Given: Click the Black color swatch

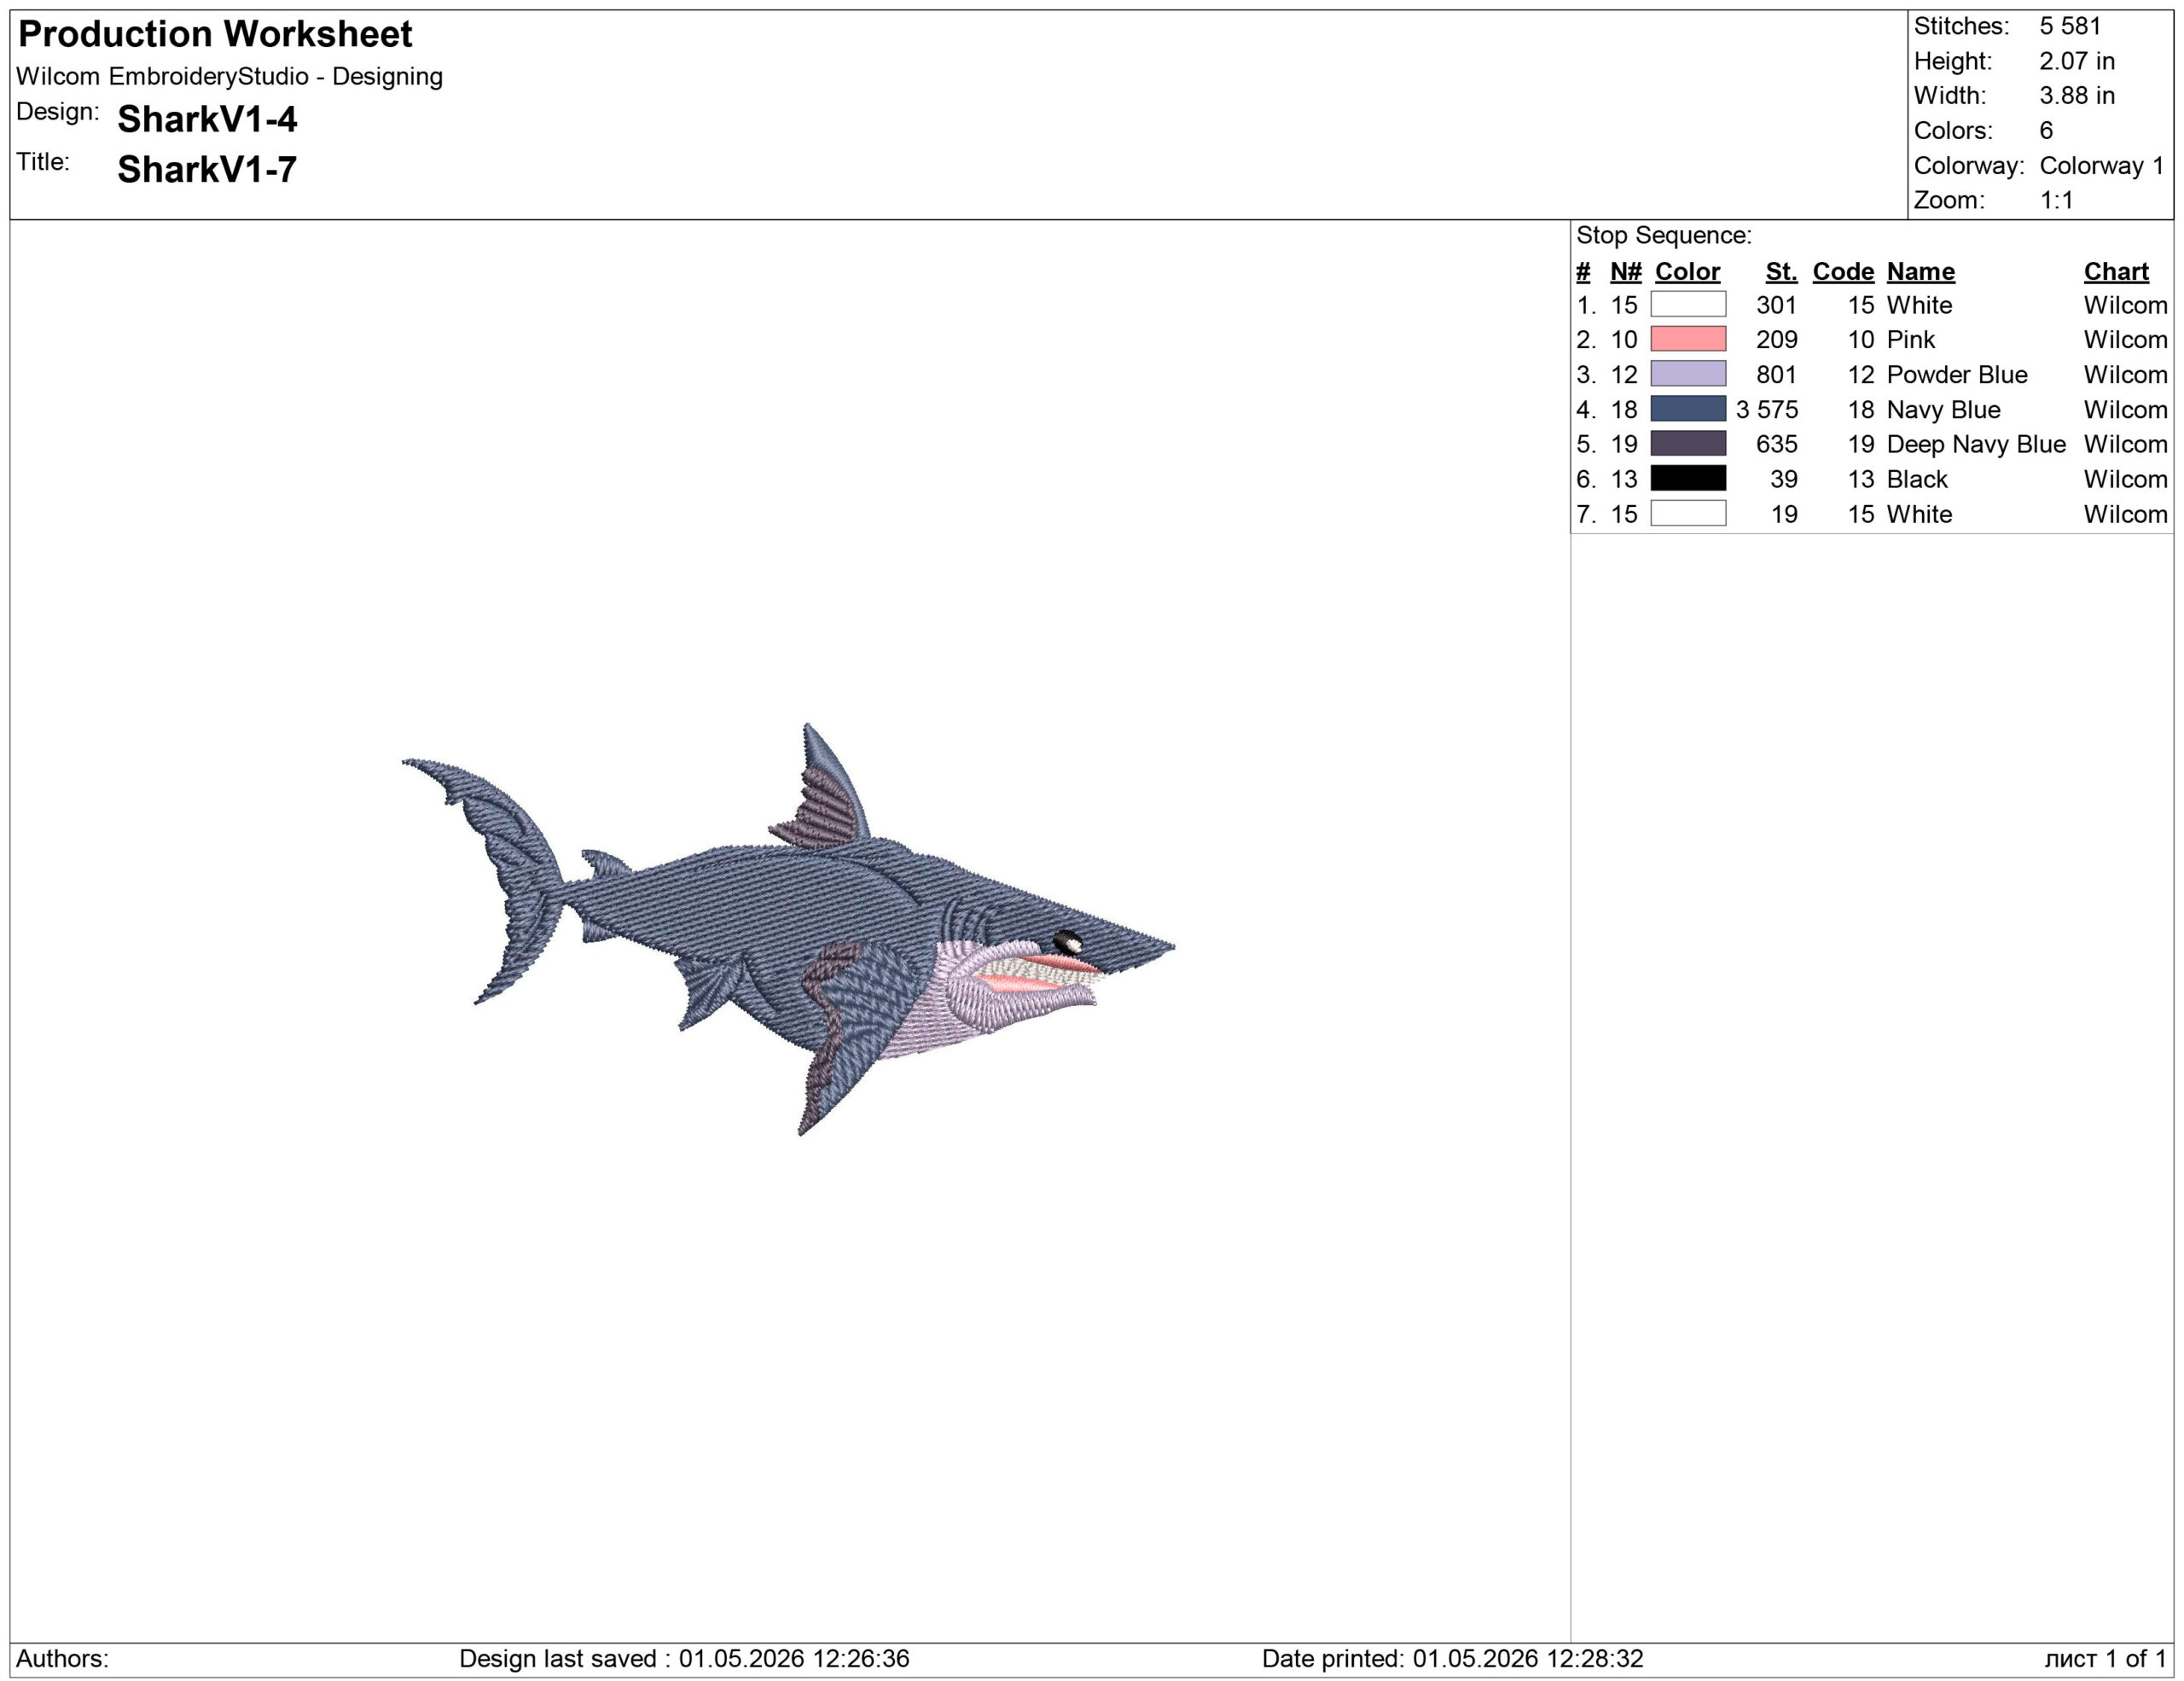Looking at the screenshot, I should pyautogui.click(x=1687, y=478).
